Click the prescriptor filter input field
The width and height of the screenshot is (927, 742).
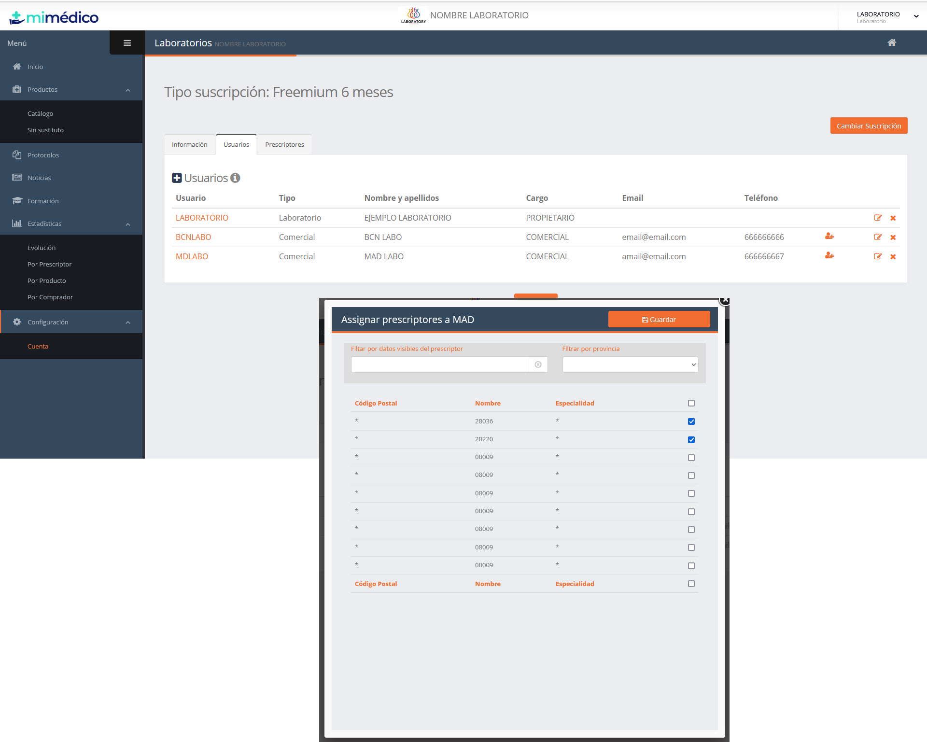(x=440, y=364)
